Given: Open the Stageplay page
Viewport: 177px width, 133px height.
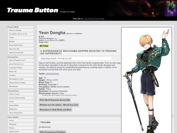Looking at the screenshot, I should pos(21,124).
